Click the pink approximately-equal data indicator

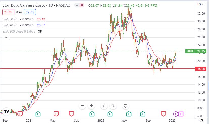pyautogui.click(x=82, y=5)
